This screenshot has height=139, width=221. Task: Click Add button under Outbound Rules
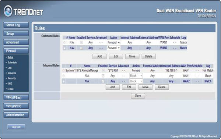coord(99,56)
